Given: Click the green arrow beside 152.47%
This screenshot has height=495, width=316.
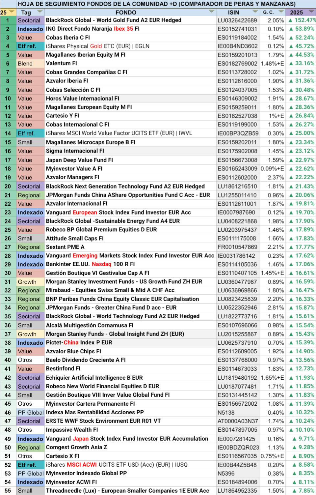Looking at the screenshot, I should click(290, 20).
